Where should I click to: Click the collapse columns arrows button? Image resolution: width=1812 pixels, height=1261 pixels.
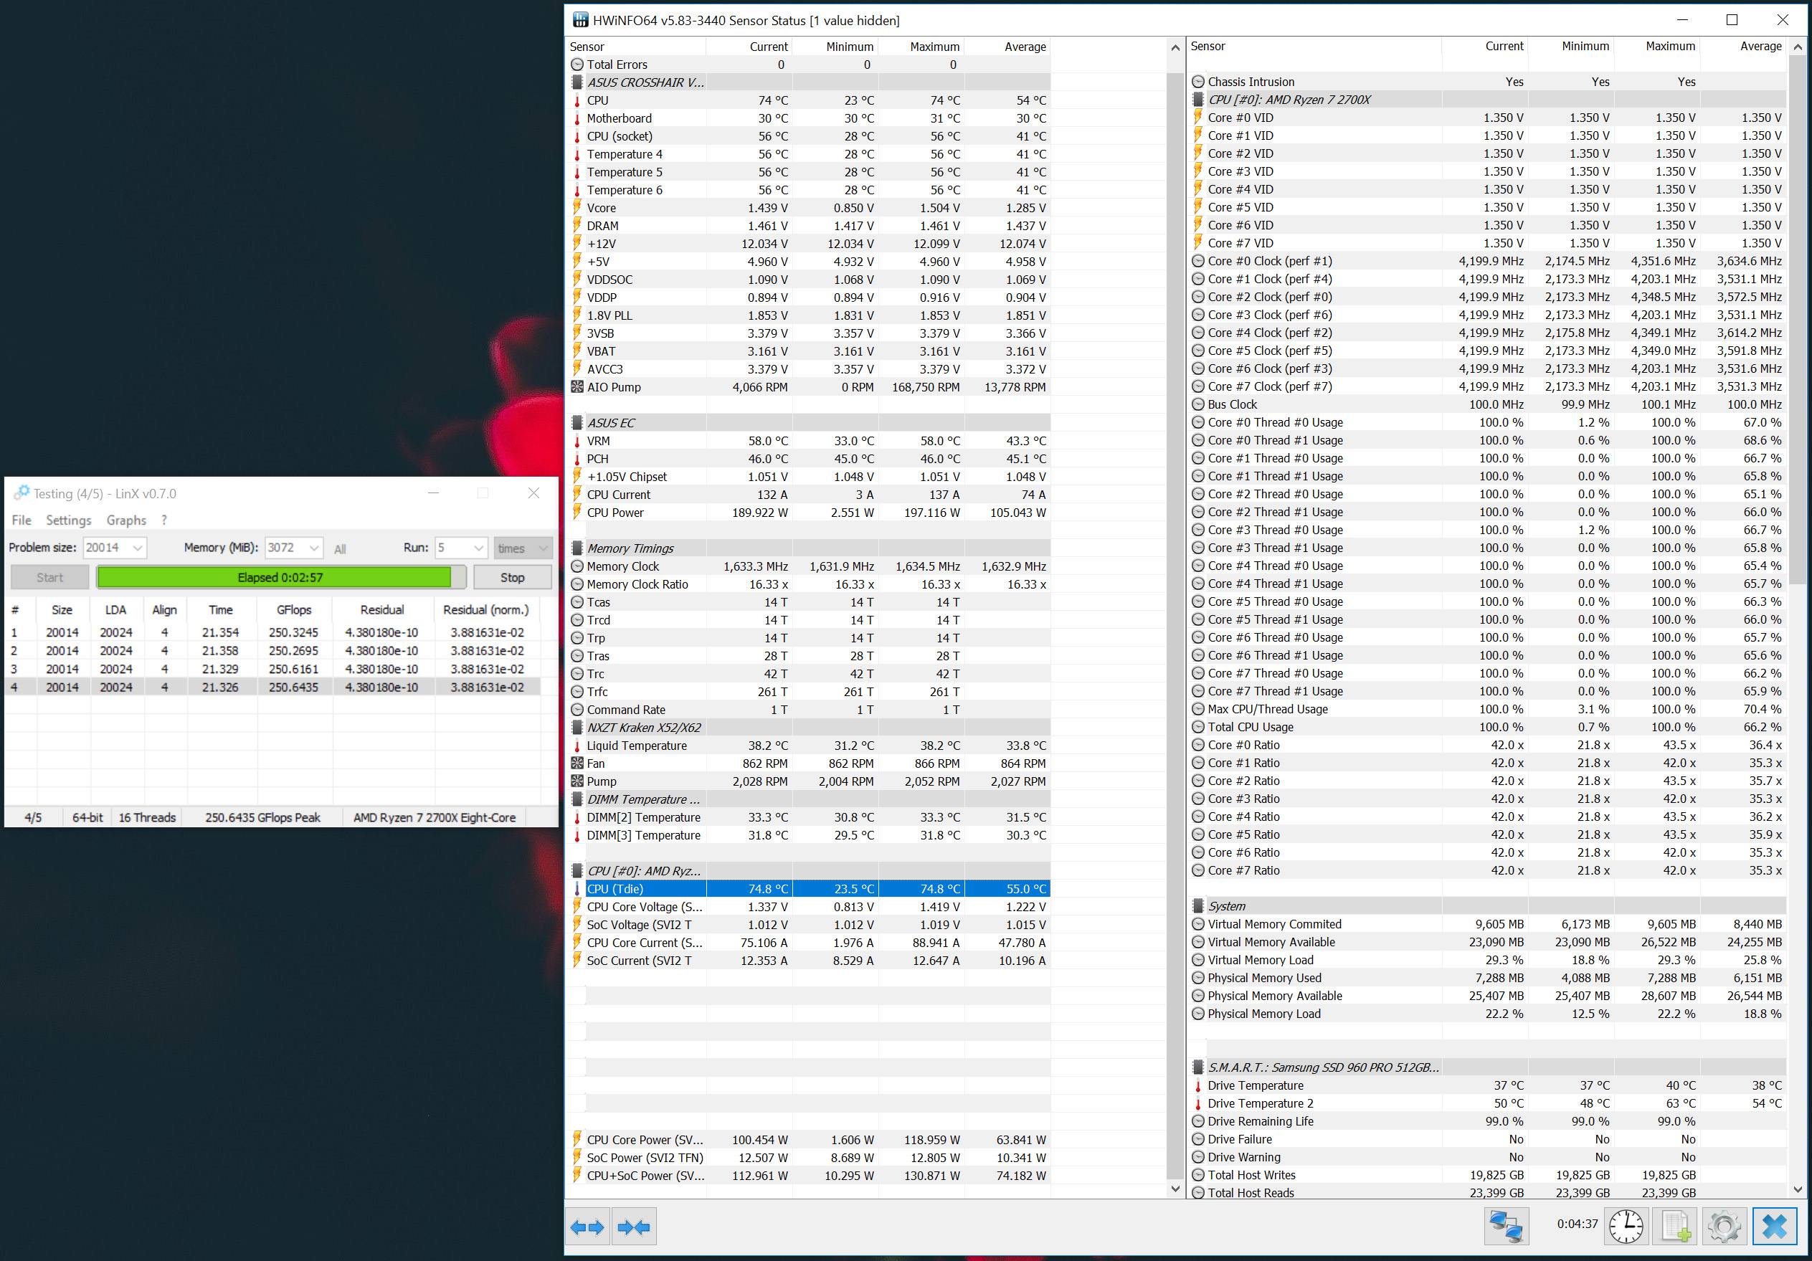coord(634,1227)
